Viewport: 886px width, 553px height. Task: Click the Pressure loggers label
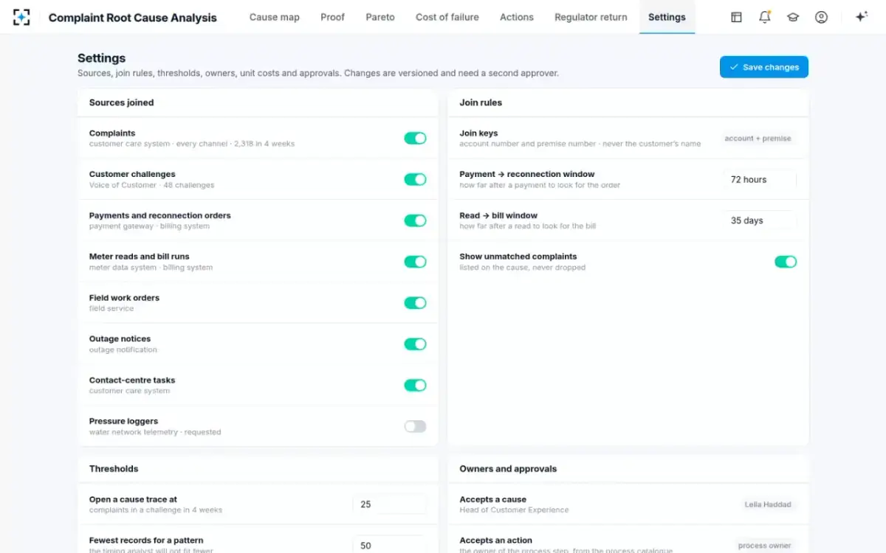[123, 421]
